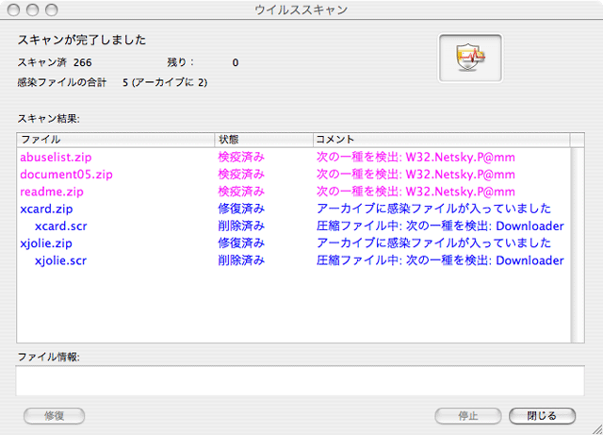Click the virus scan shield icon

[470, 58]
